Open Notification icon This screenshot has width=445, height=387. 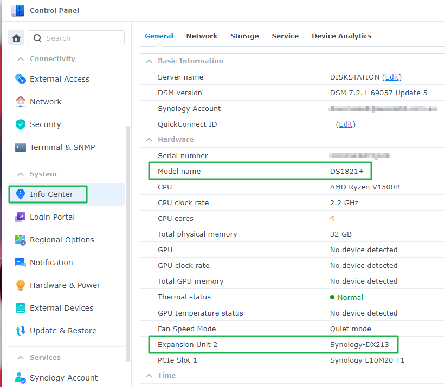tap(21, 263)
